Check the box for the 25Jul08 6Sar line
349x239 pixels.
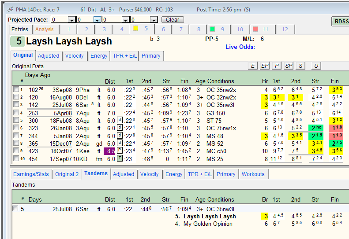click(x=16, y=104)
